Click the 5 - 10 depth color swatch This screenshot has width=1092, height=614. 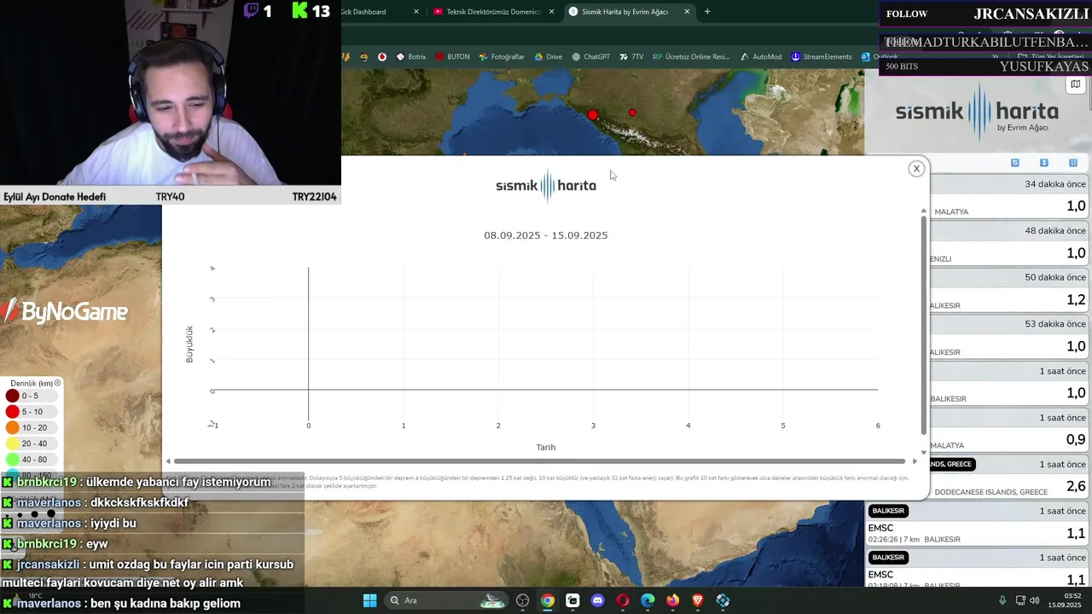tap(13, 412)
